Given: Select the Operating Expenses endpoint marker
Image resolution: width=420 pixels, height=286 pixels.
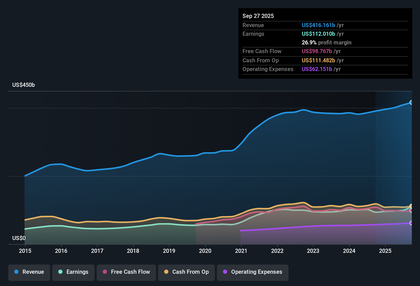Looking at the screenshot, I should [x=411, y=223].
